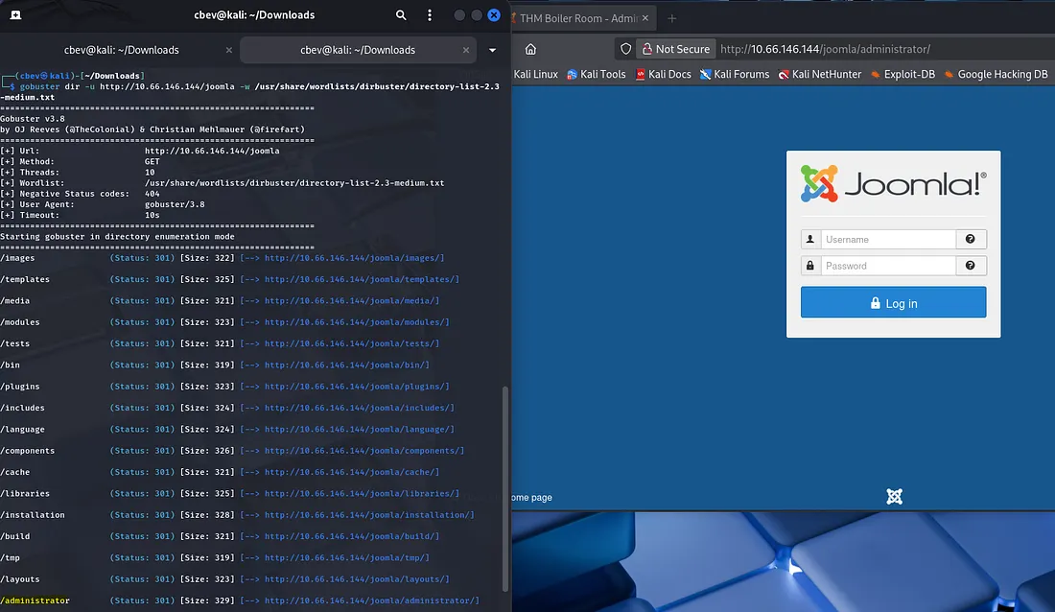Click the Password input field
Viewport: 1055px width, 612px height.
click(x=887, y=266)
